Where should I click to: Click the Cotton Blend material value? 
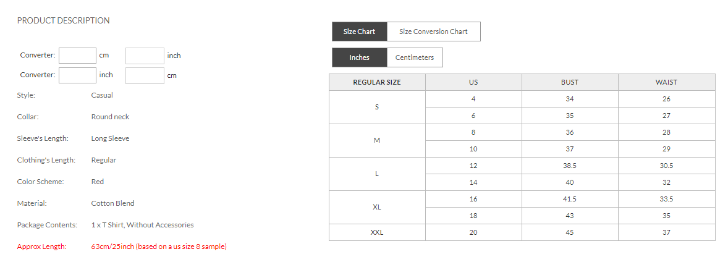coord(112,203)
